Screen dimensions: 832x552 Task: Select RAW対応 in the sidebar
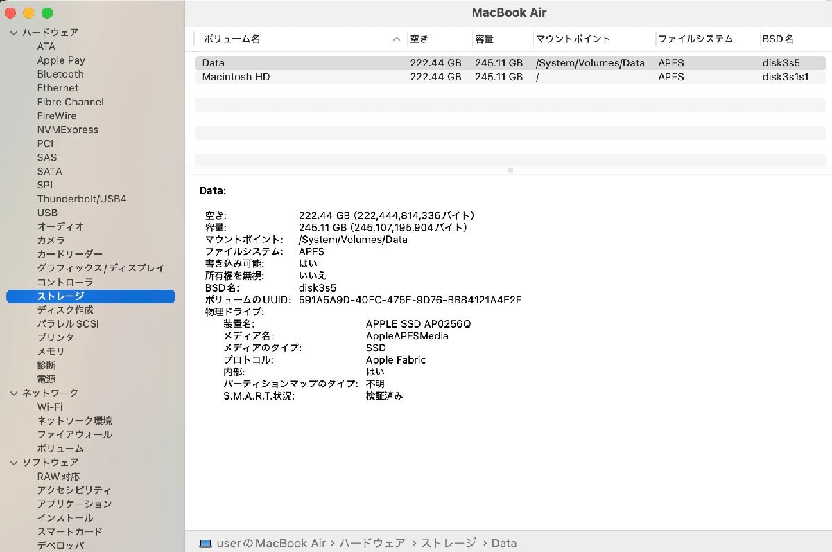[x=58, y=476]
